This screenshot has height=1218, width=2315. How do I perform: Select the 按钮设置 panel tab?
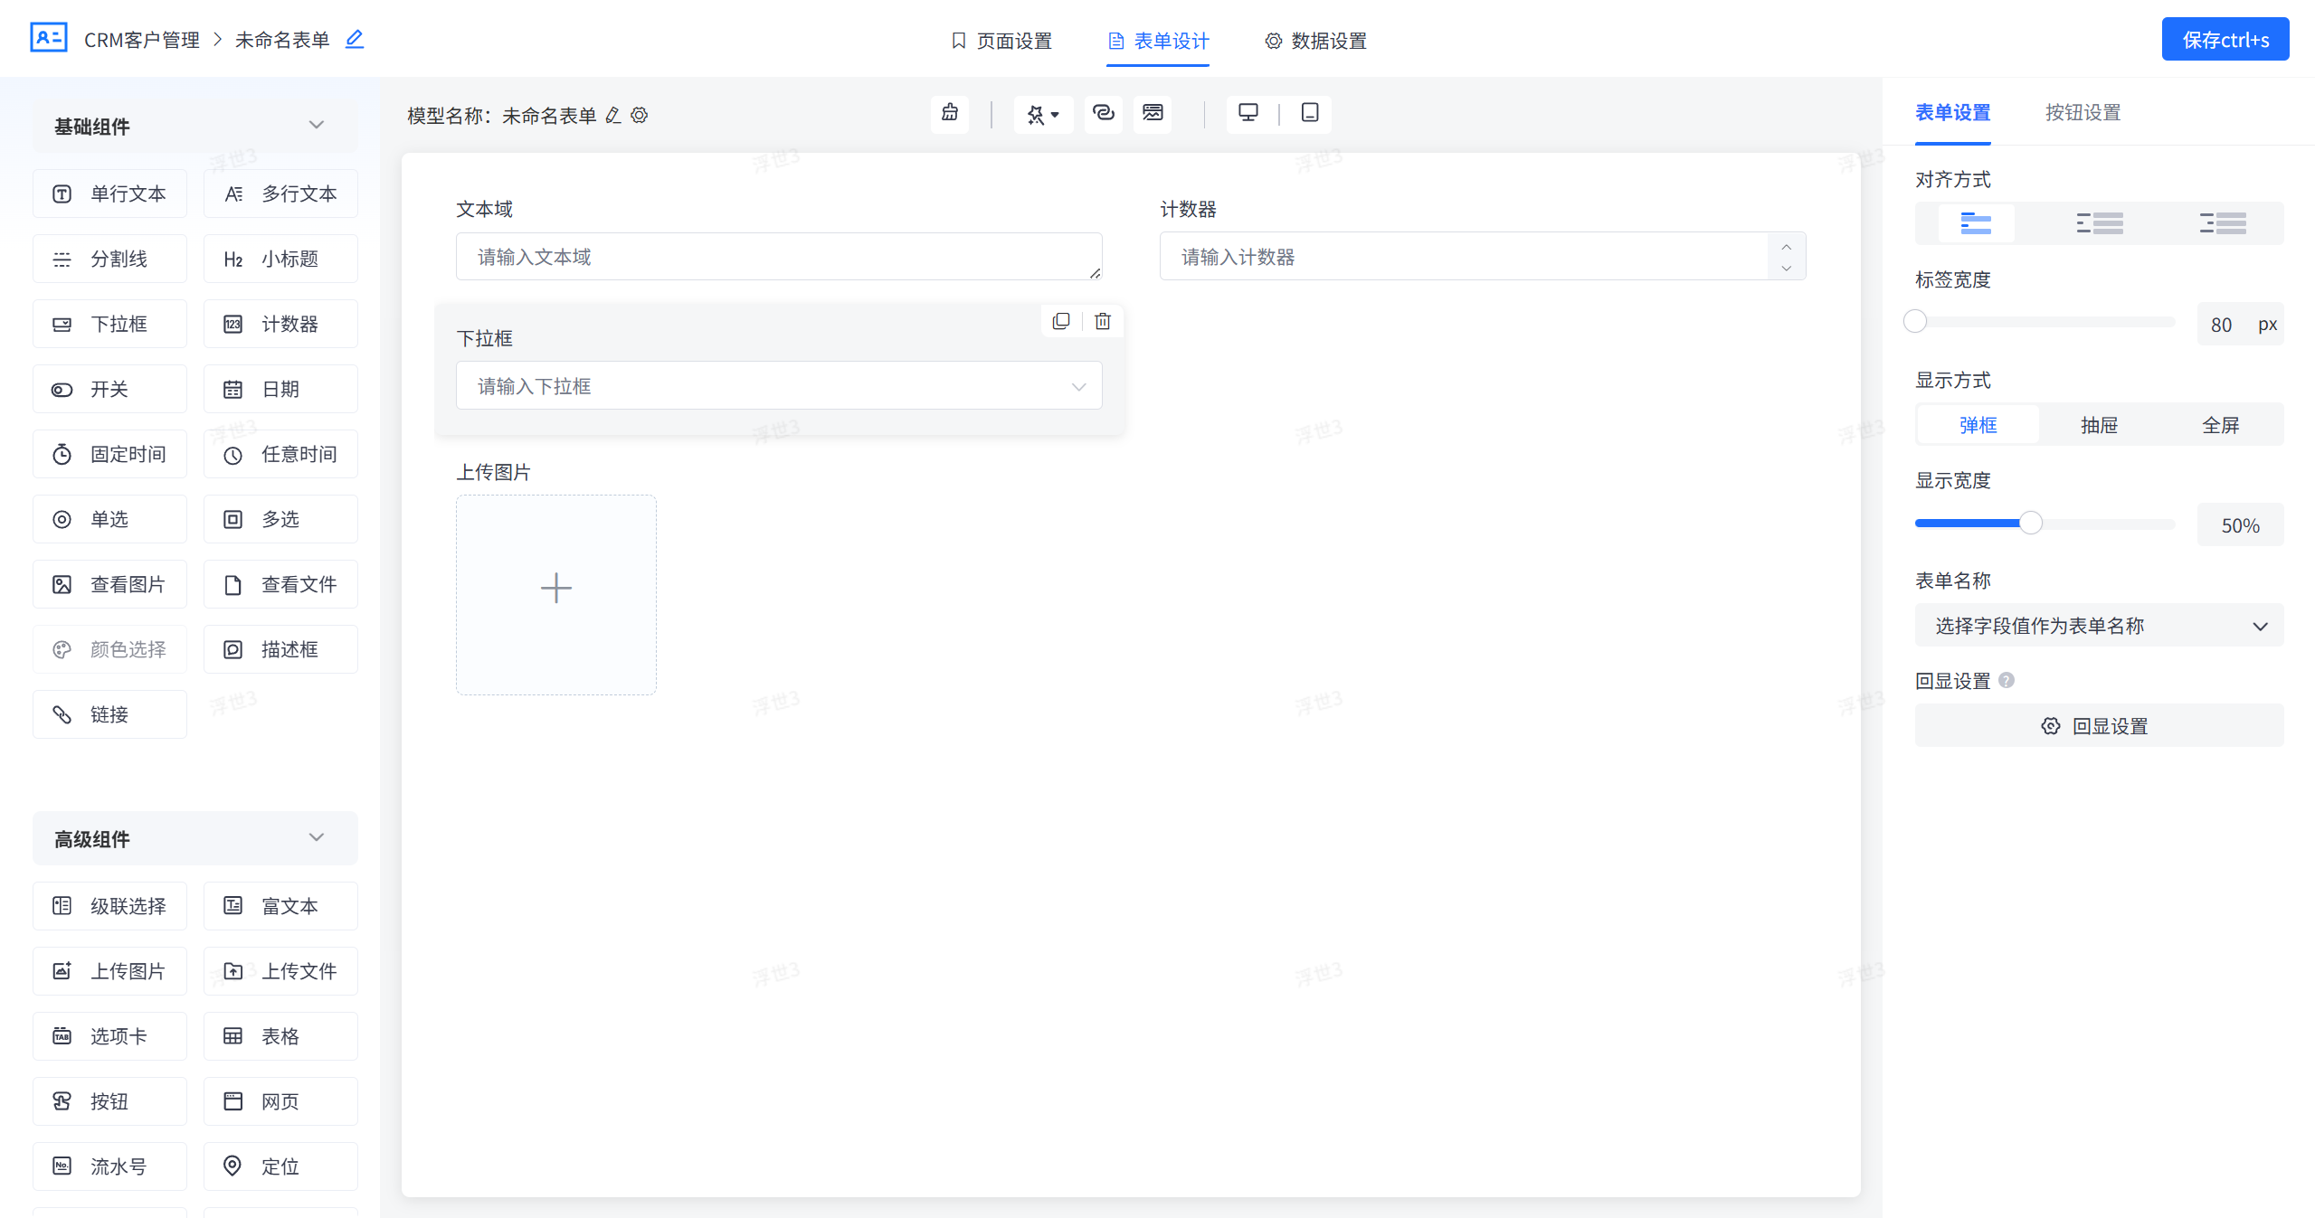tap(2083, 112)
